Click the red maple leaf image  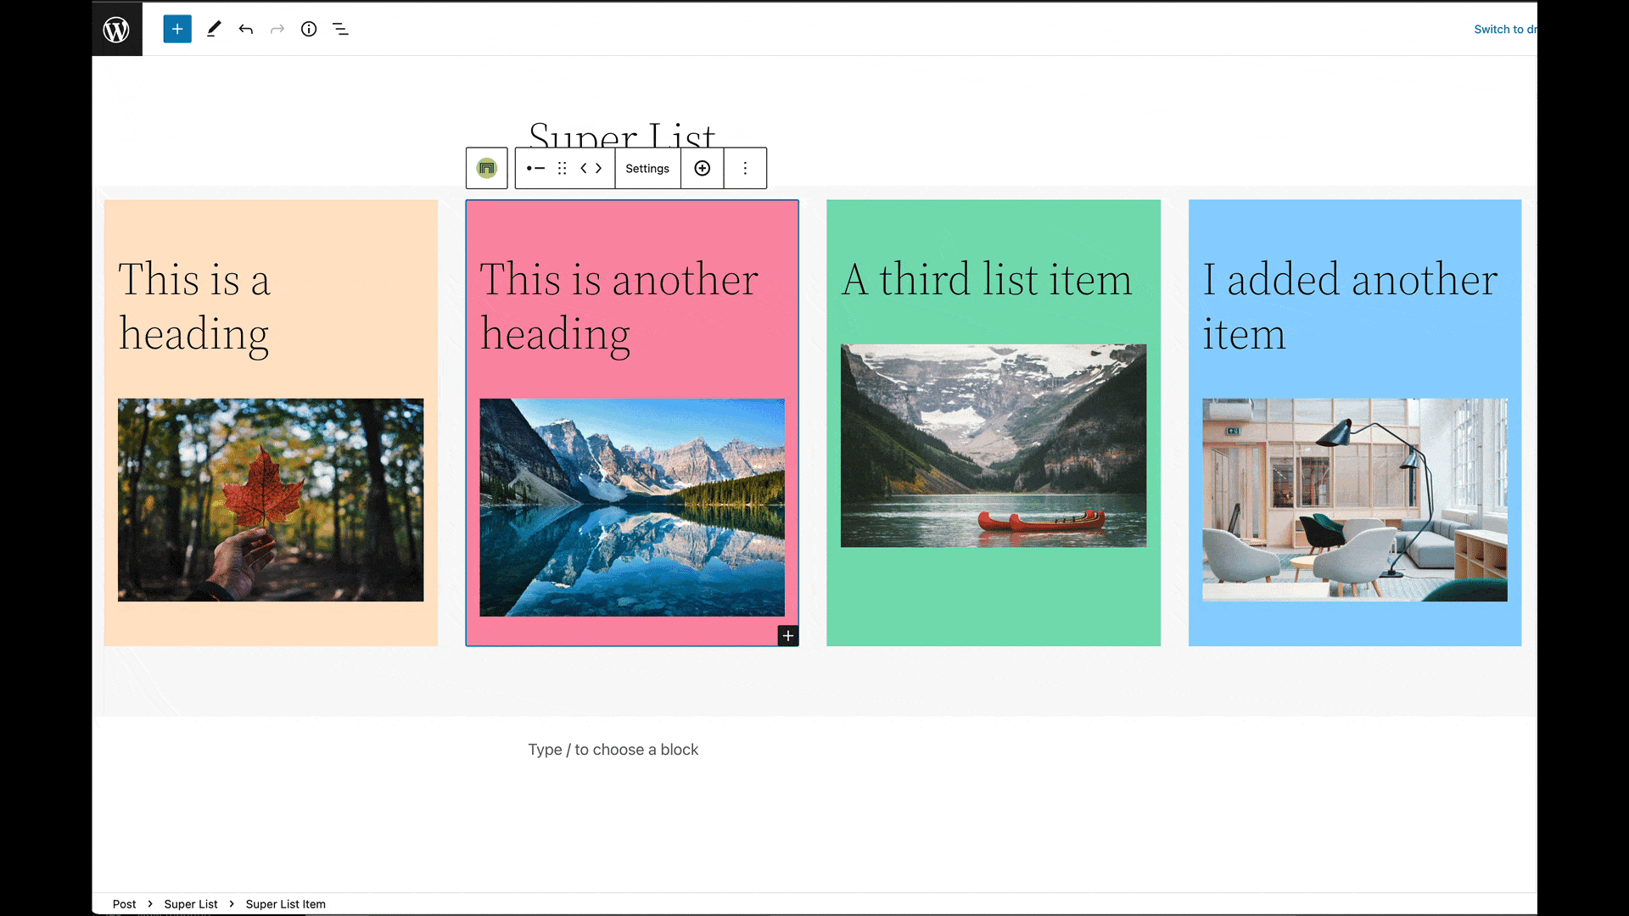point(271,500)
